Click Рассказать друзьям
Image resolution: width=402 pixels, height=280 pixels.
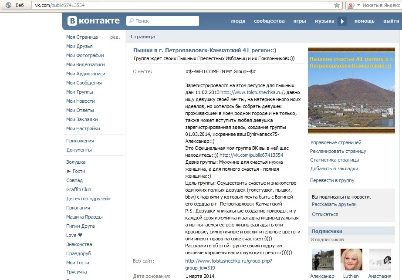coord(334,204)
